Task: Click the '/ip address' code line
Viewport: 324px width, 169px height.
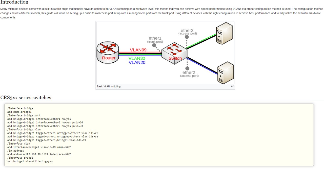Action: coord(15,151)
